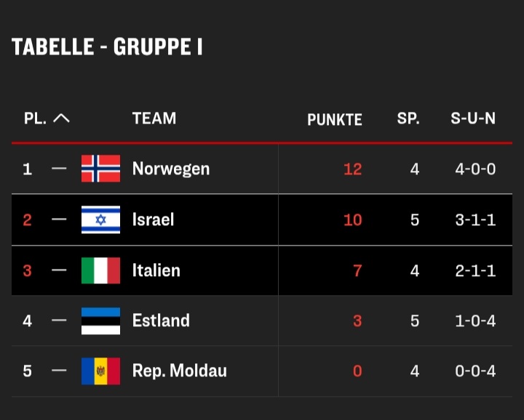This screenshot has height=420, width=524.
Task: Click Tabelle - Gruppe I heading
Action: pyautogui.click(x=107, y=47)
